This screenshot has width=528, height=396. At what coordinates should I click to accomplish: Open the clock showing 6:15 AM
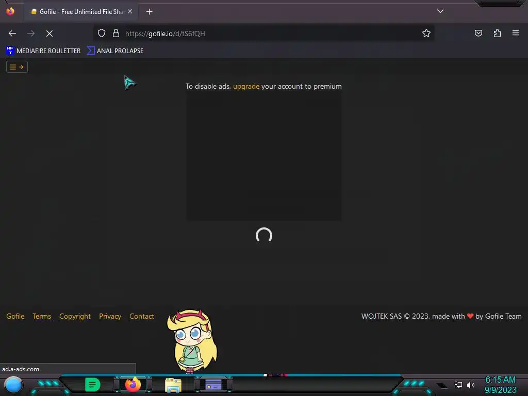[x=500, y=385]
